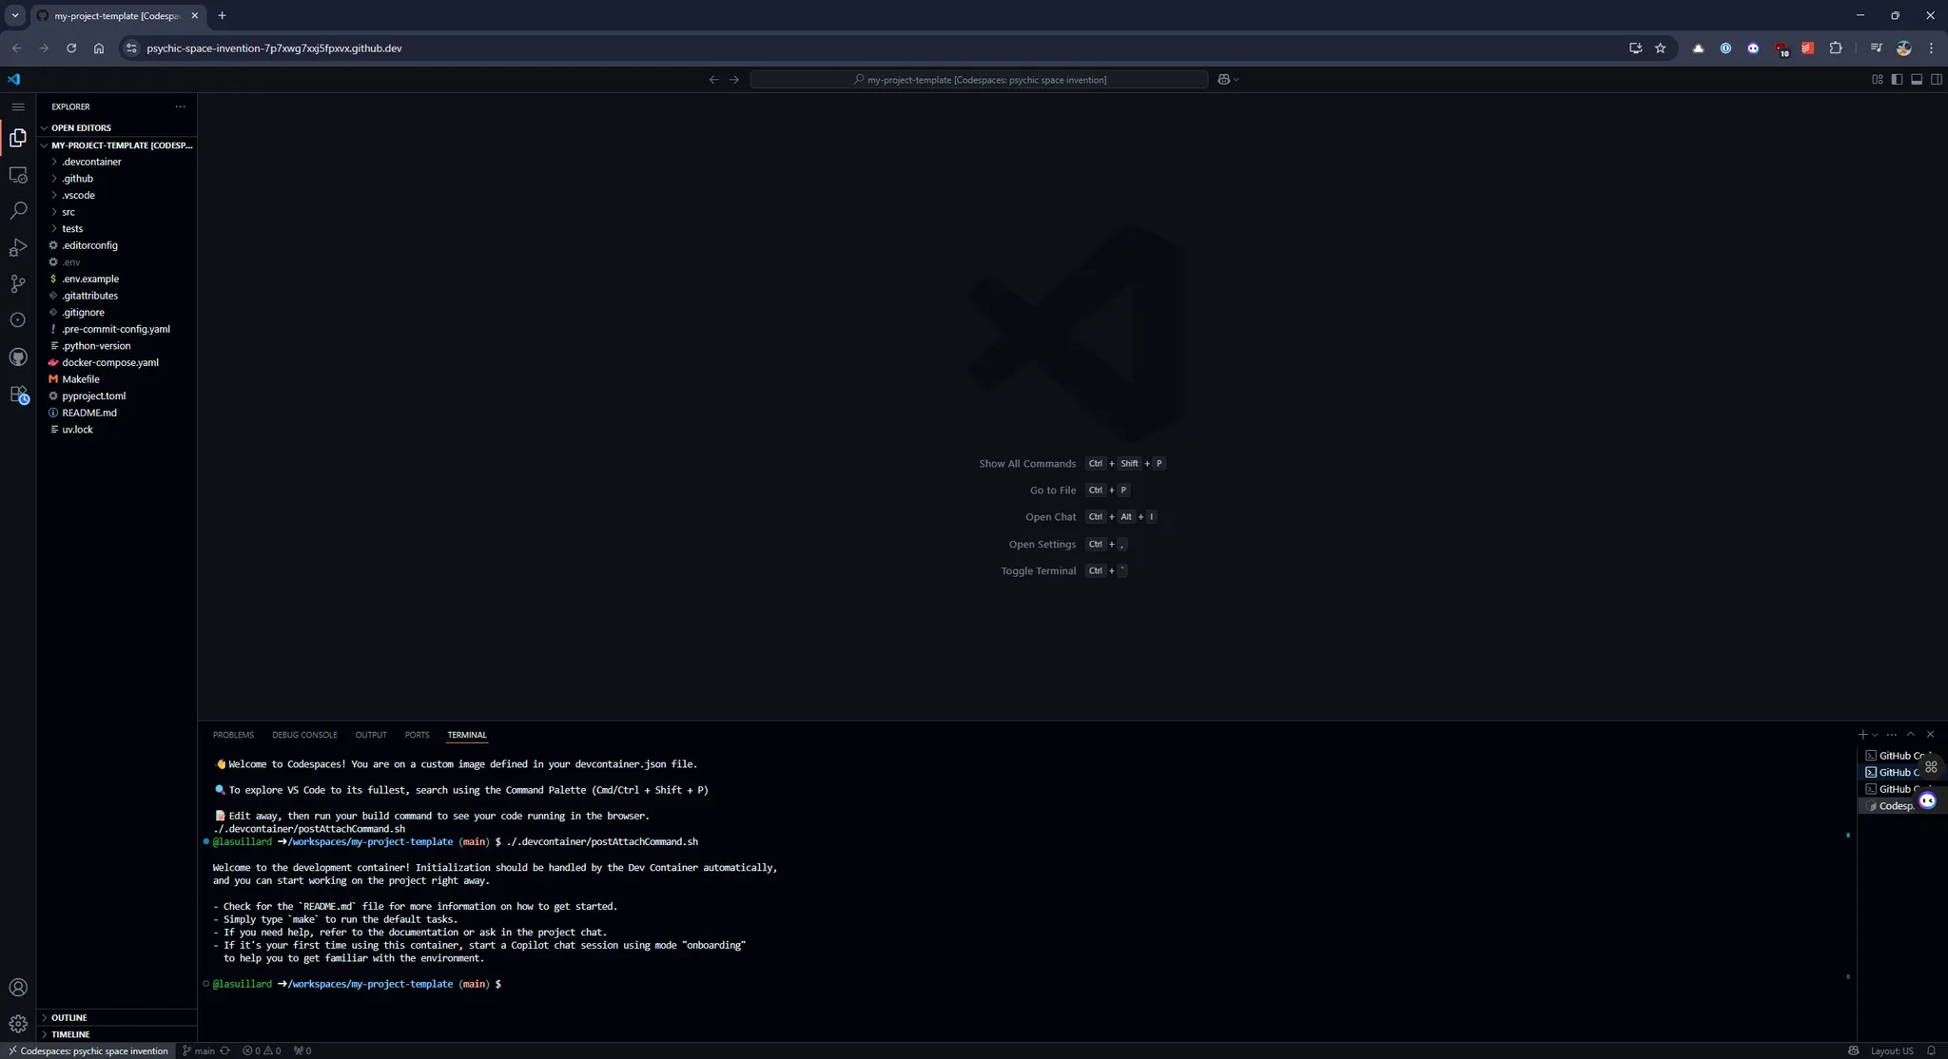
Task: Click the command center search field
Action: coord(979,80)
